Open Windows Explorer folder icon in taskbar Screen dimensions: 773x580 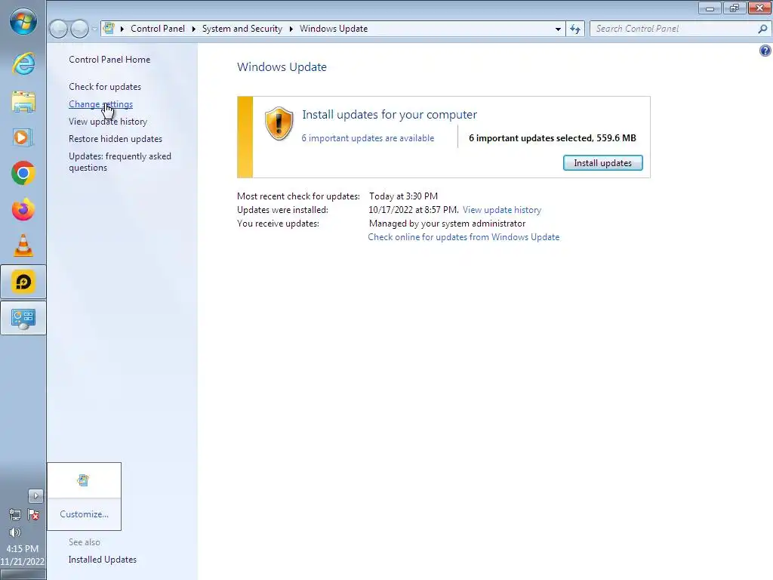[23, 102]
